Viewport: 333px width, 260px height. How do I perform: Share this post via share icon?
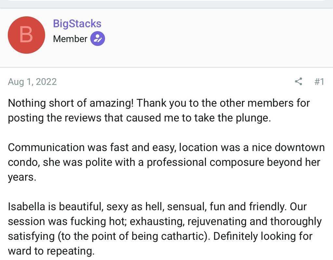coord(298,81)
